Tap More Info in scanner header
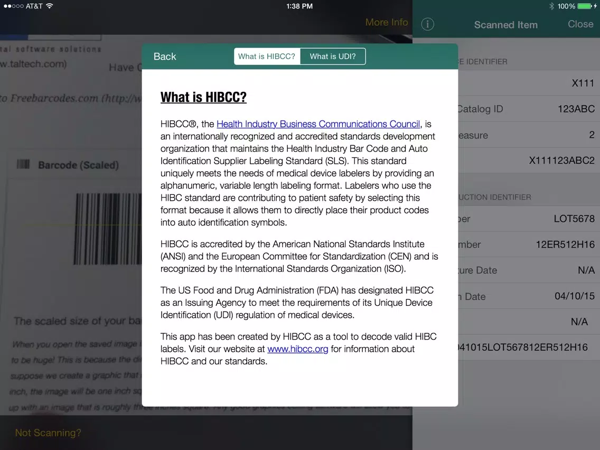The image size is (600, 450). click(387, 23)
